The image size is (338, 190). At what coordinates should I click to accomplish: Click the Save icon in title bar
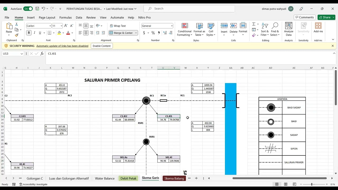coord(37,9)
